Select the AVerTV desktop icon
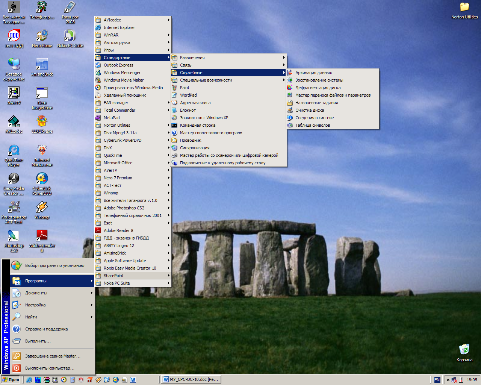481x385 pixels. tap(14, 96)
